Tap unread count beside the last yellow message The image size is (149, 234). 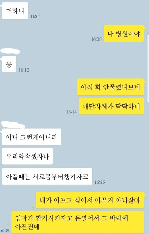coord(8,224)
